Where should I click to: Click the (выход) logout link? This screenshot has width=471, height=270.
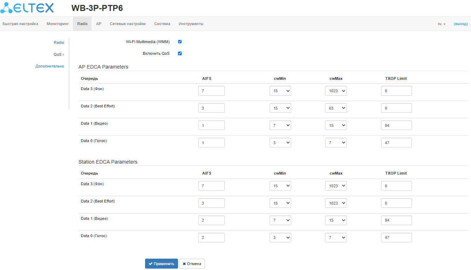pyautogui.click(x=461, y=24)
